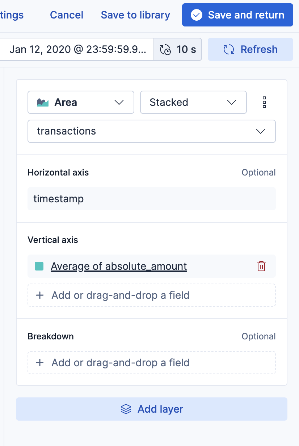
Task: Open the transactions data view dropdown
Action: (x=151, y=131)
